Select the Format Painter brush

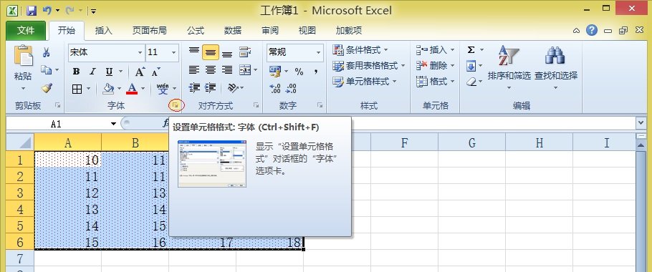click(x=46, y=88)
